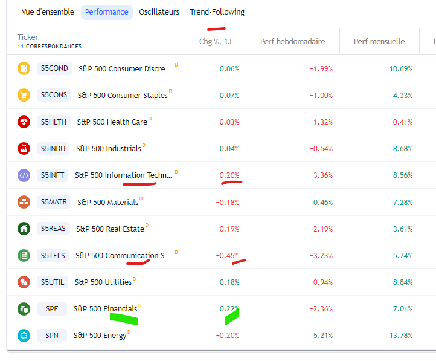Sort by Chg %, 1J column

point(216,42)
